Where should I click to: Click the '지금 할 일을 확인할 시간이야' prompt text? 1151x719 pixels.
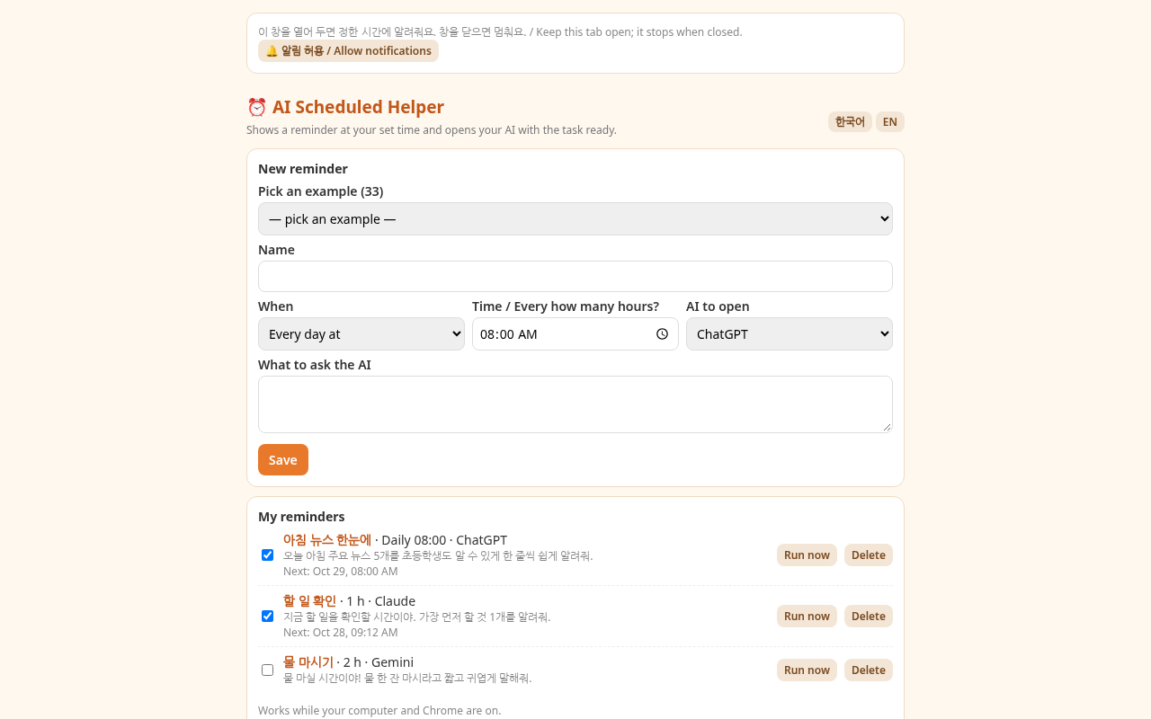(x=416, y=617)
